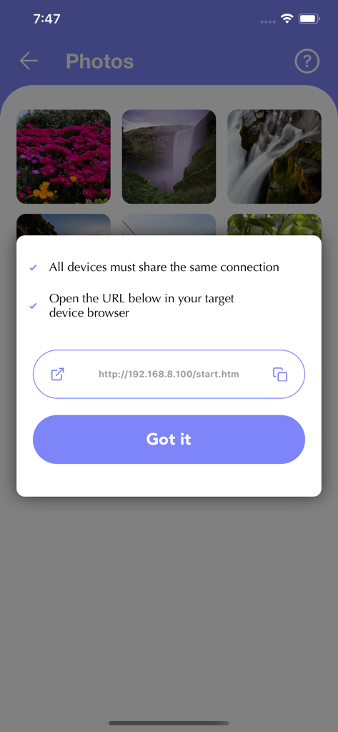Image resolution: width=338 pixels, height=732 pixels.
Task: Tap the home indicator bar
Action: pos(169,723)
